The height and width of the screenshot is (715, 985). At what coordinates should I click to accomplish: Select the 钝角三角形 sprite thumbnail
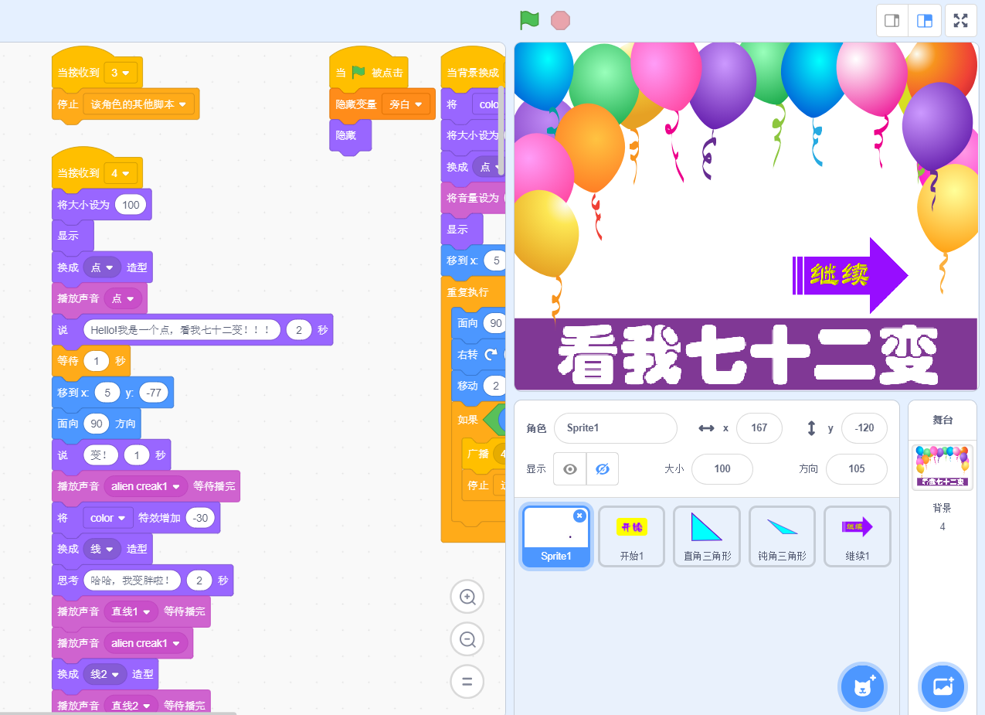(x=782, y=536)
